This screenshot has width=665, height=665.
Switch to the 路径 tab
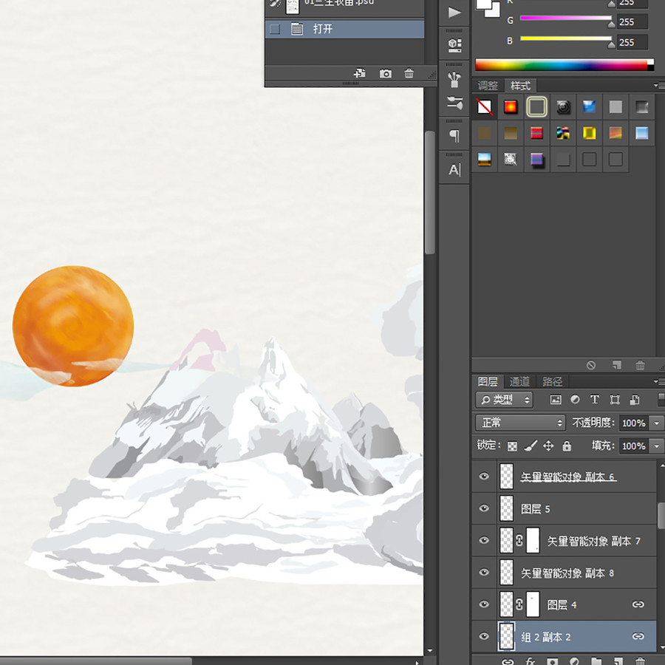click(x=552, y=382)
